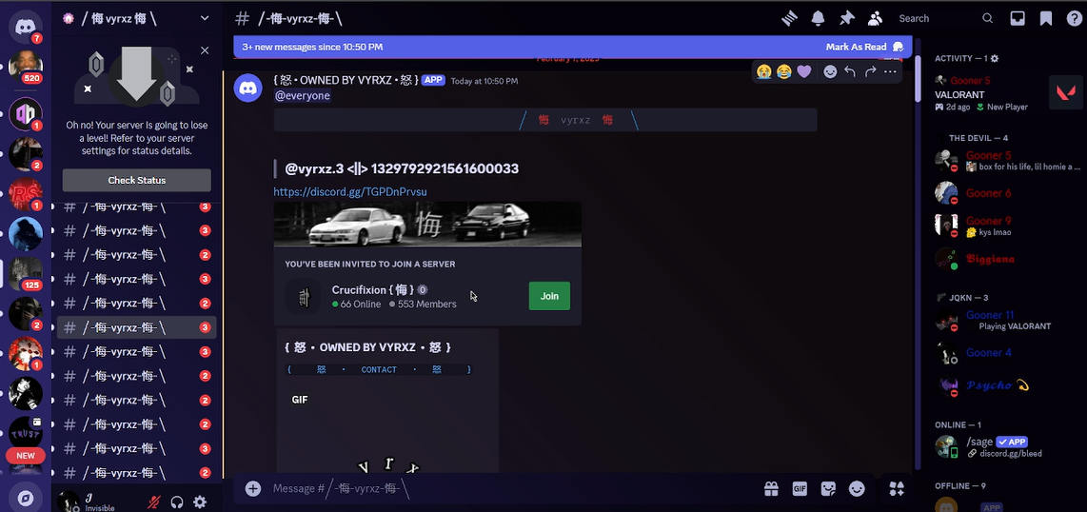Screen dimensions: 1087x512
Task: Toggle deafen with the headphones icon
Action: tap(177, 502)
